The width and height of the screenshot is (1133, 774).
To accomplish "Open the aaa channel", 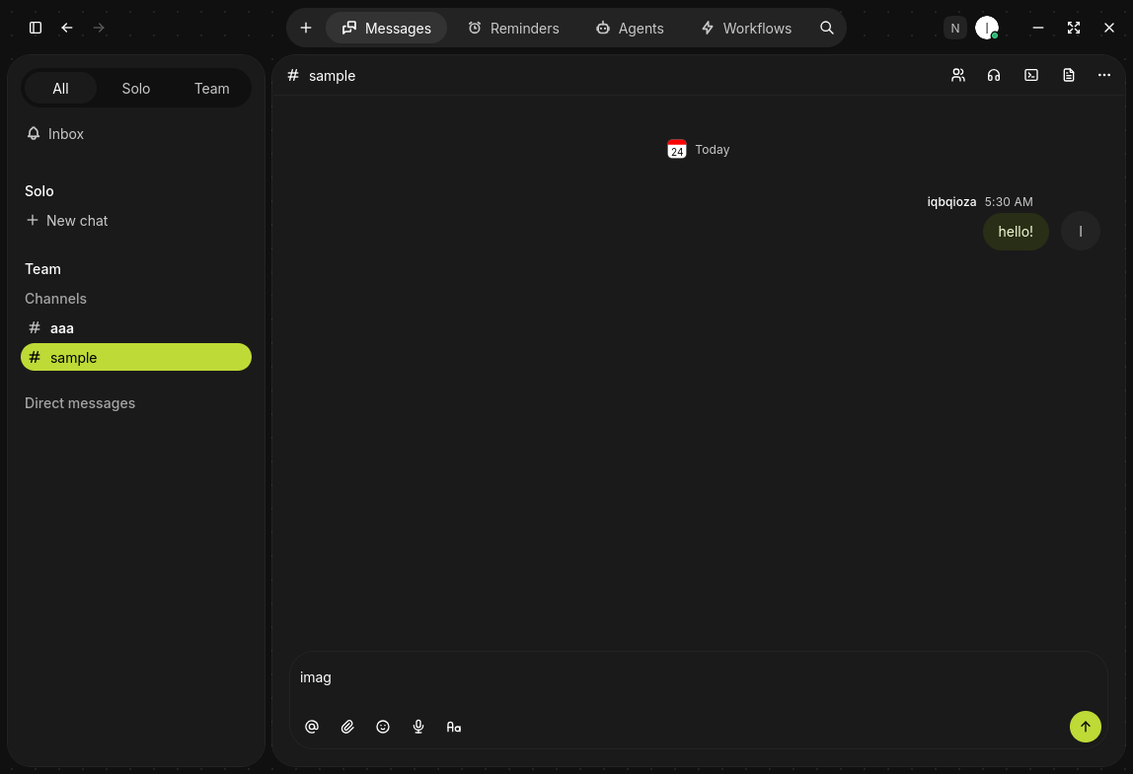I will pos(136,327).
